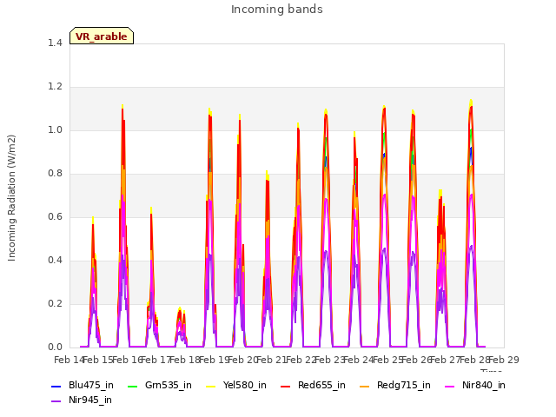
Task: Click the red Red655_in legend swatch
Action: (286, 386)
